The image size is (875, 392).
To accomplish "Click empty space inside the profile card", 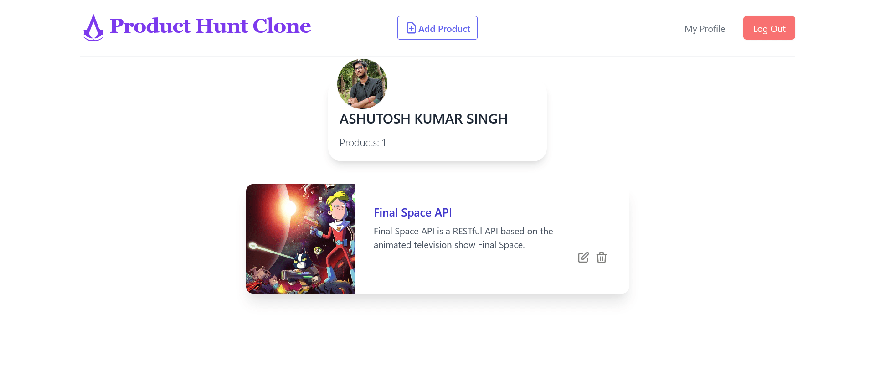I will point(479,141).
